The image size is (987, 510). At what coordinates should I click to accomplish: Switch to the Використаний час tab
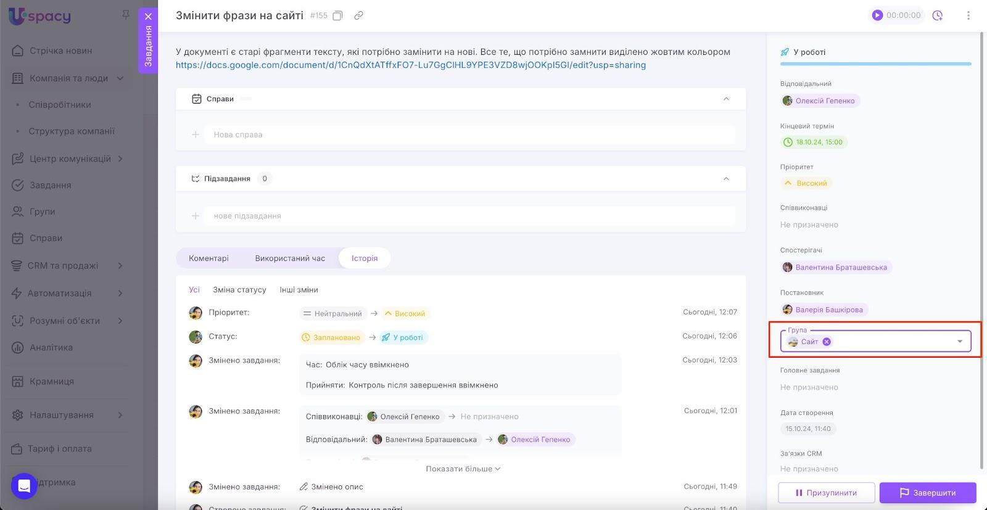pos(290,258)
